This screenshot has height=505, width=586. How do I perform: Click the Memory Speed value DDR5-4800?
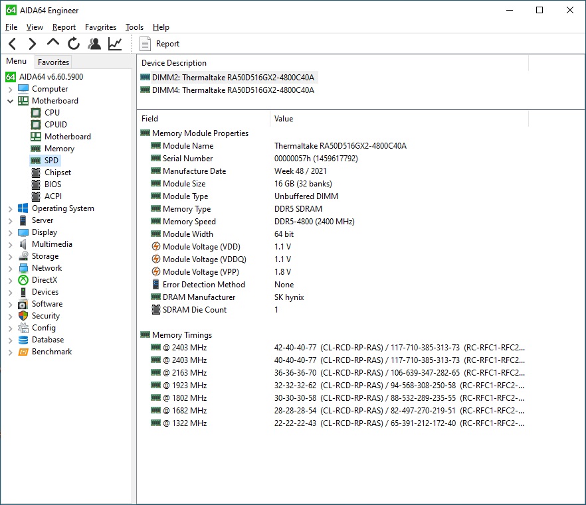click(x=314, y=222)
